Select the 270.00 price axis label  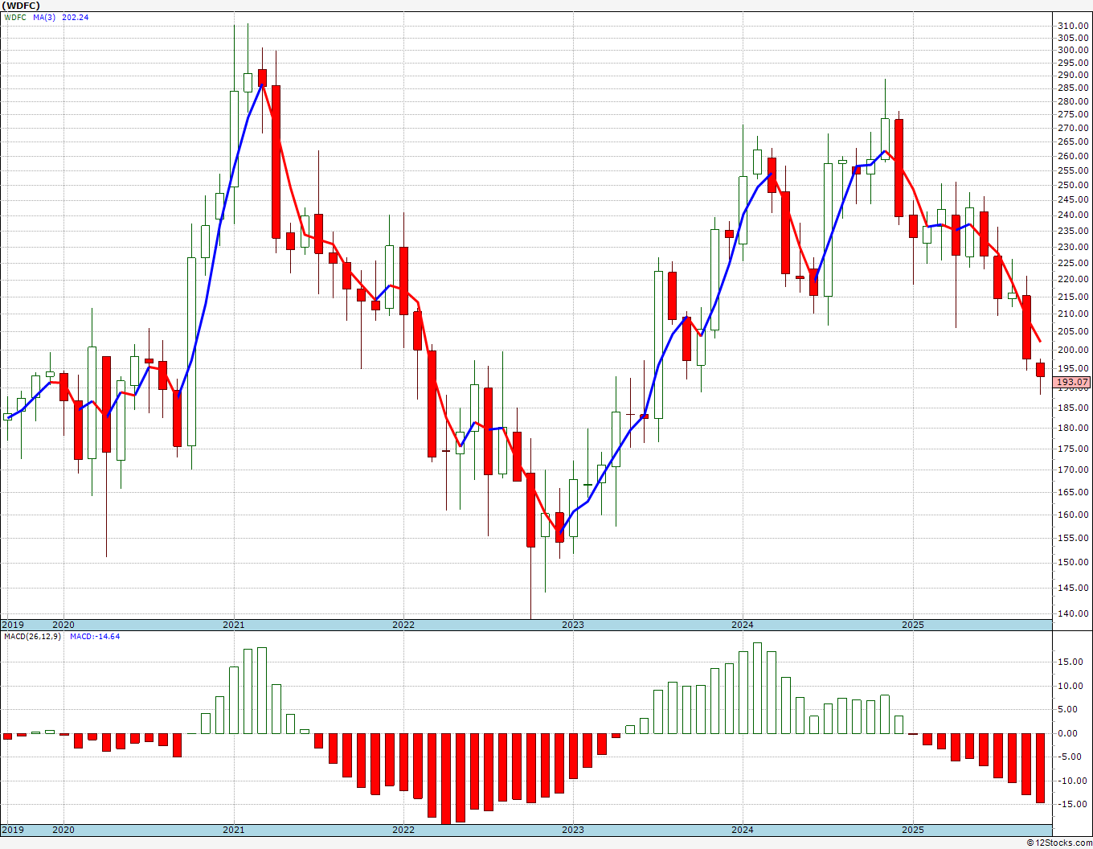[x=1074, y=129]
